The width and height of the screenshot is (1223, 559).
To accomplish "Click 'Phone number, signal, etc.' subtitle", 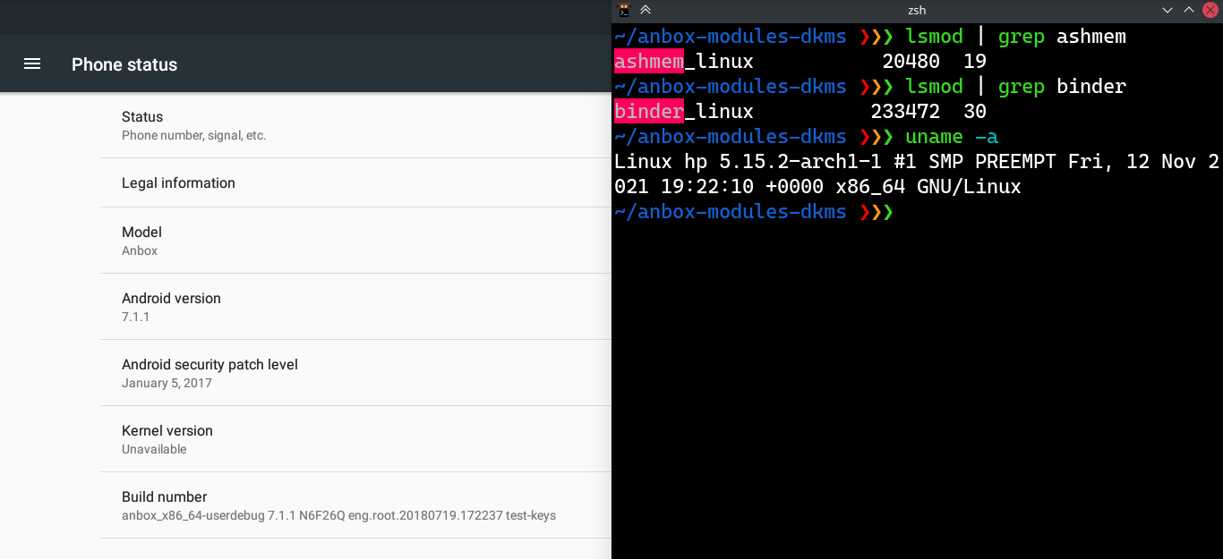I will 194,136.
